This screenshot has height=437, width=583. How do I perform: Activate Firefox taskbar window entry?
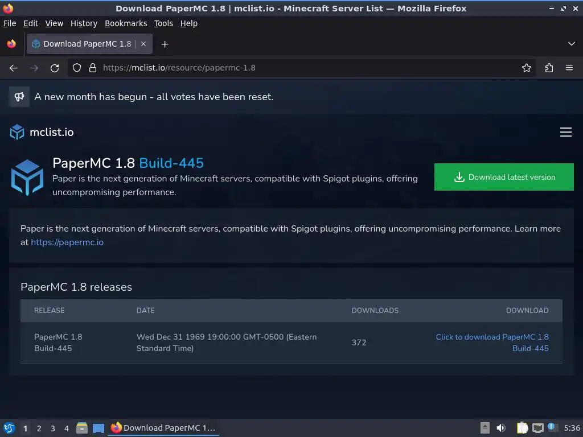tap(163, 428)
